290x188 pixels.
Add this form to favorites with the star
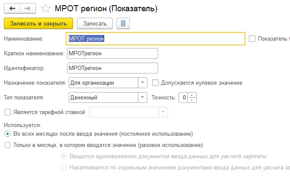pyautogui.click(x=45, y=8)
